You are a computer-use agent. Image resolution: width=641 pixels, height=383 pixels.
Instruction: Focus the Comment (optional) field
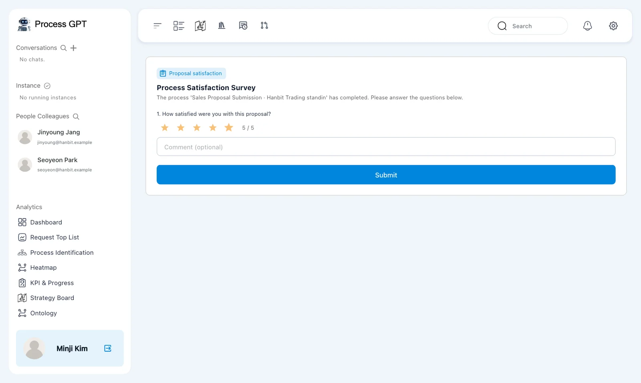click(386, 147)
